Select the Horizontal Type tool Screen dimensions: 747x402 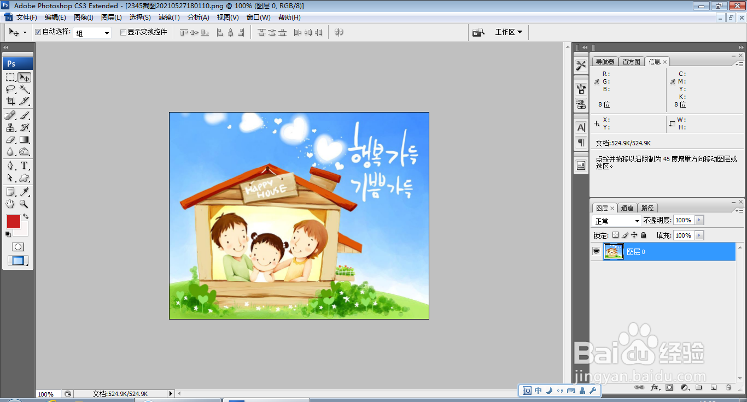click(x=24, y=166)
